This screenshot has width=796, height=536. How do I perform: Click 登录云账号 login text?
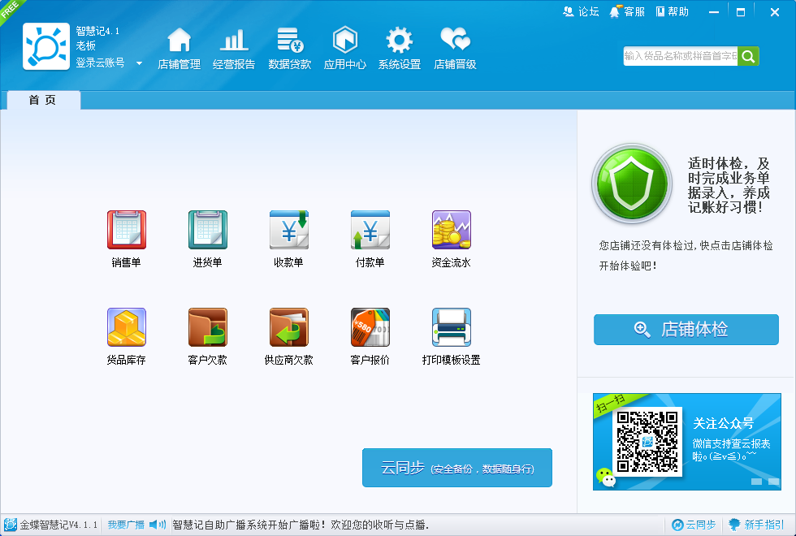(100, 63)
